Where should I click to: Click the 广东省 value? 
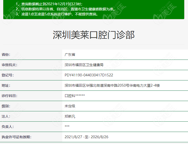pyautogui.click(x=70, y=55)
